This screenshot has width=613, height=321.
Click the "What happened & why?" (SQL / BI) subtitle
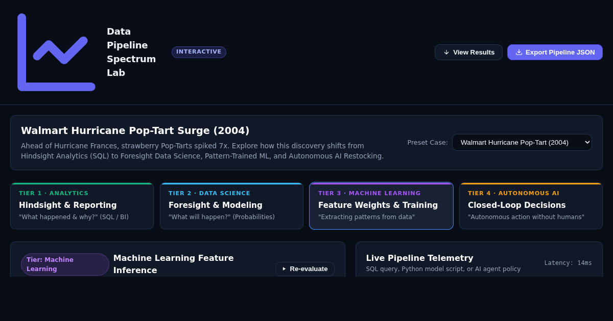point(74,217)
